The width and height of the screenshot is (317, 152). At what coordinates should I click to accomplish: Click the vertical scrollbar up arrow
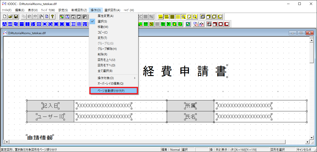pyautogui.click(x=312, y=40)
